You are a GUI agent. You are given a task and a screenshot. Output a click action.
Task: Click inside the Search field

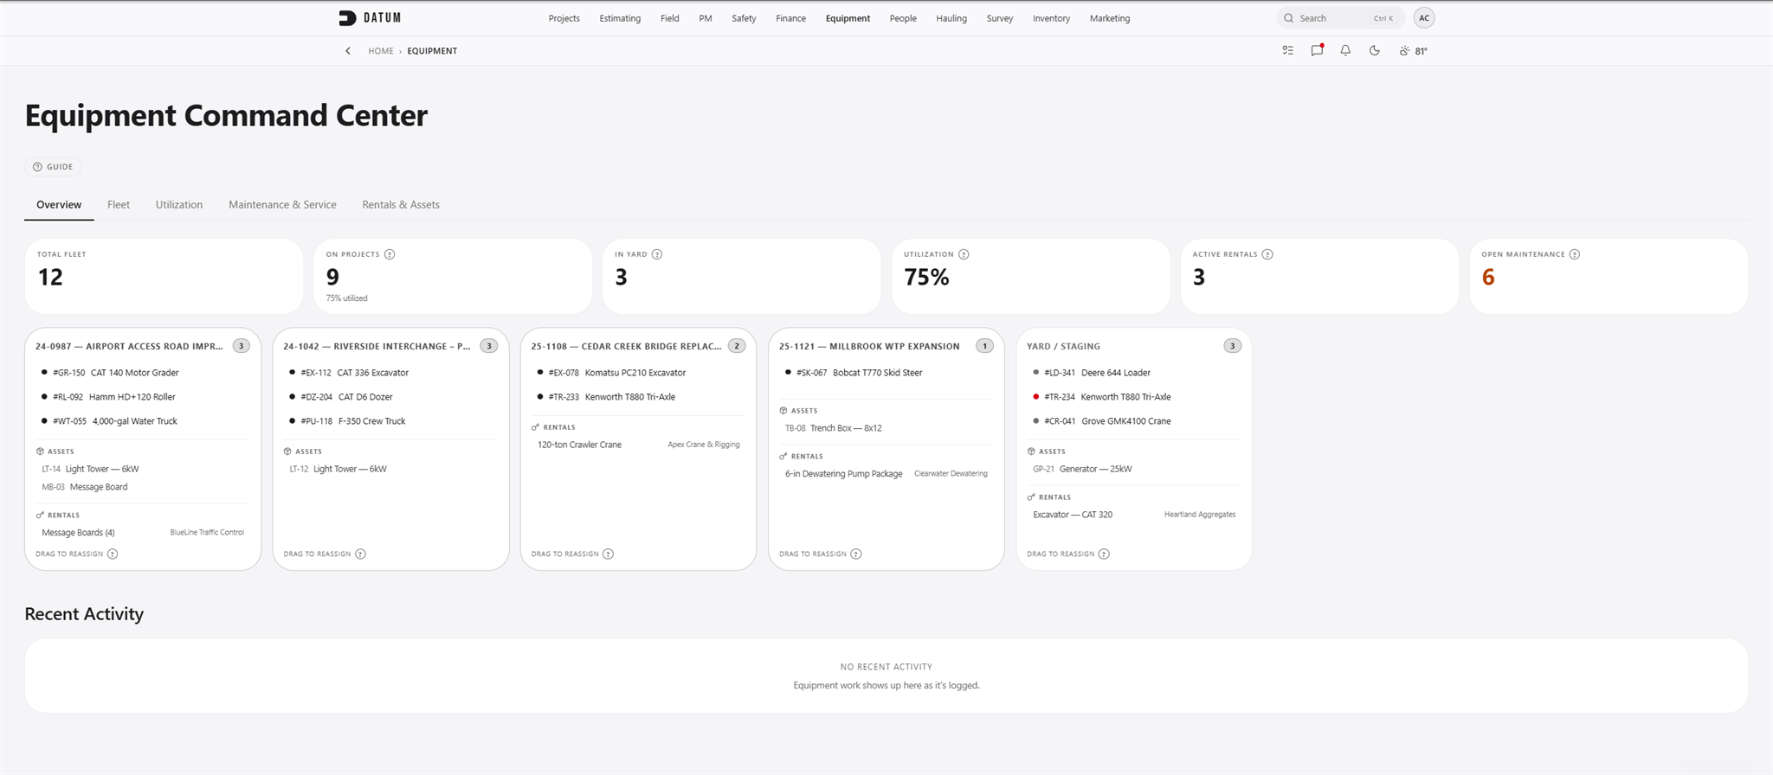[1340, 18]
